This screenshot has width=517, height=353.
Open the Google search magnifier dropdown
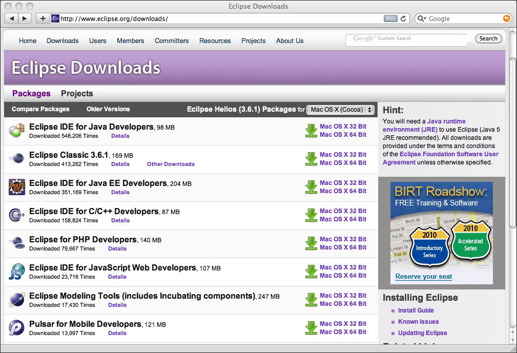pos(422,18)
